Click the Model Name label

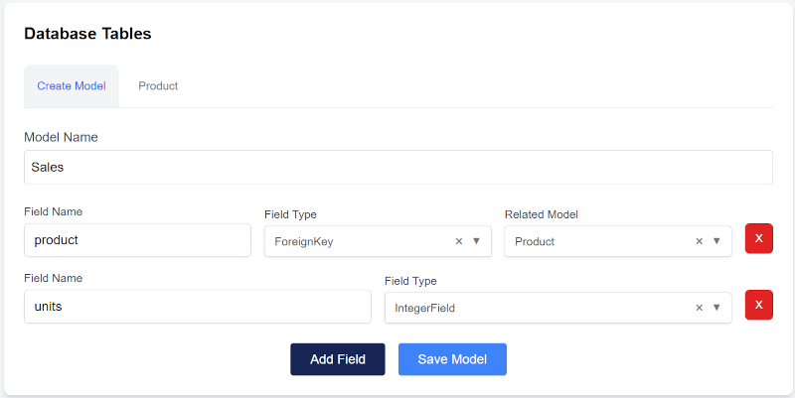coord(61,137)
